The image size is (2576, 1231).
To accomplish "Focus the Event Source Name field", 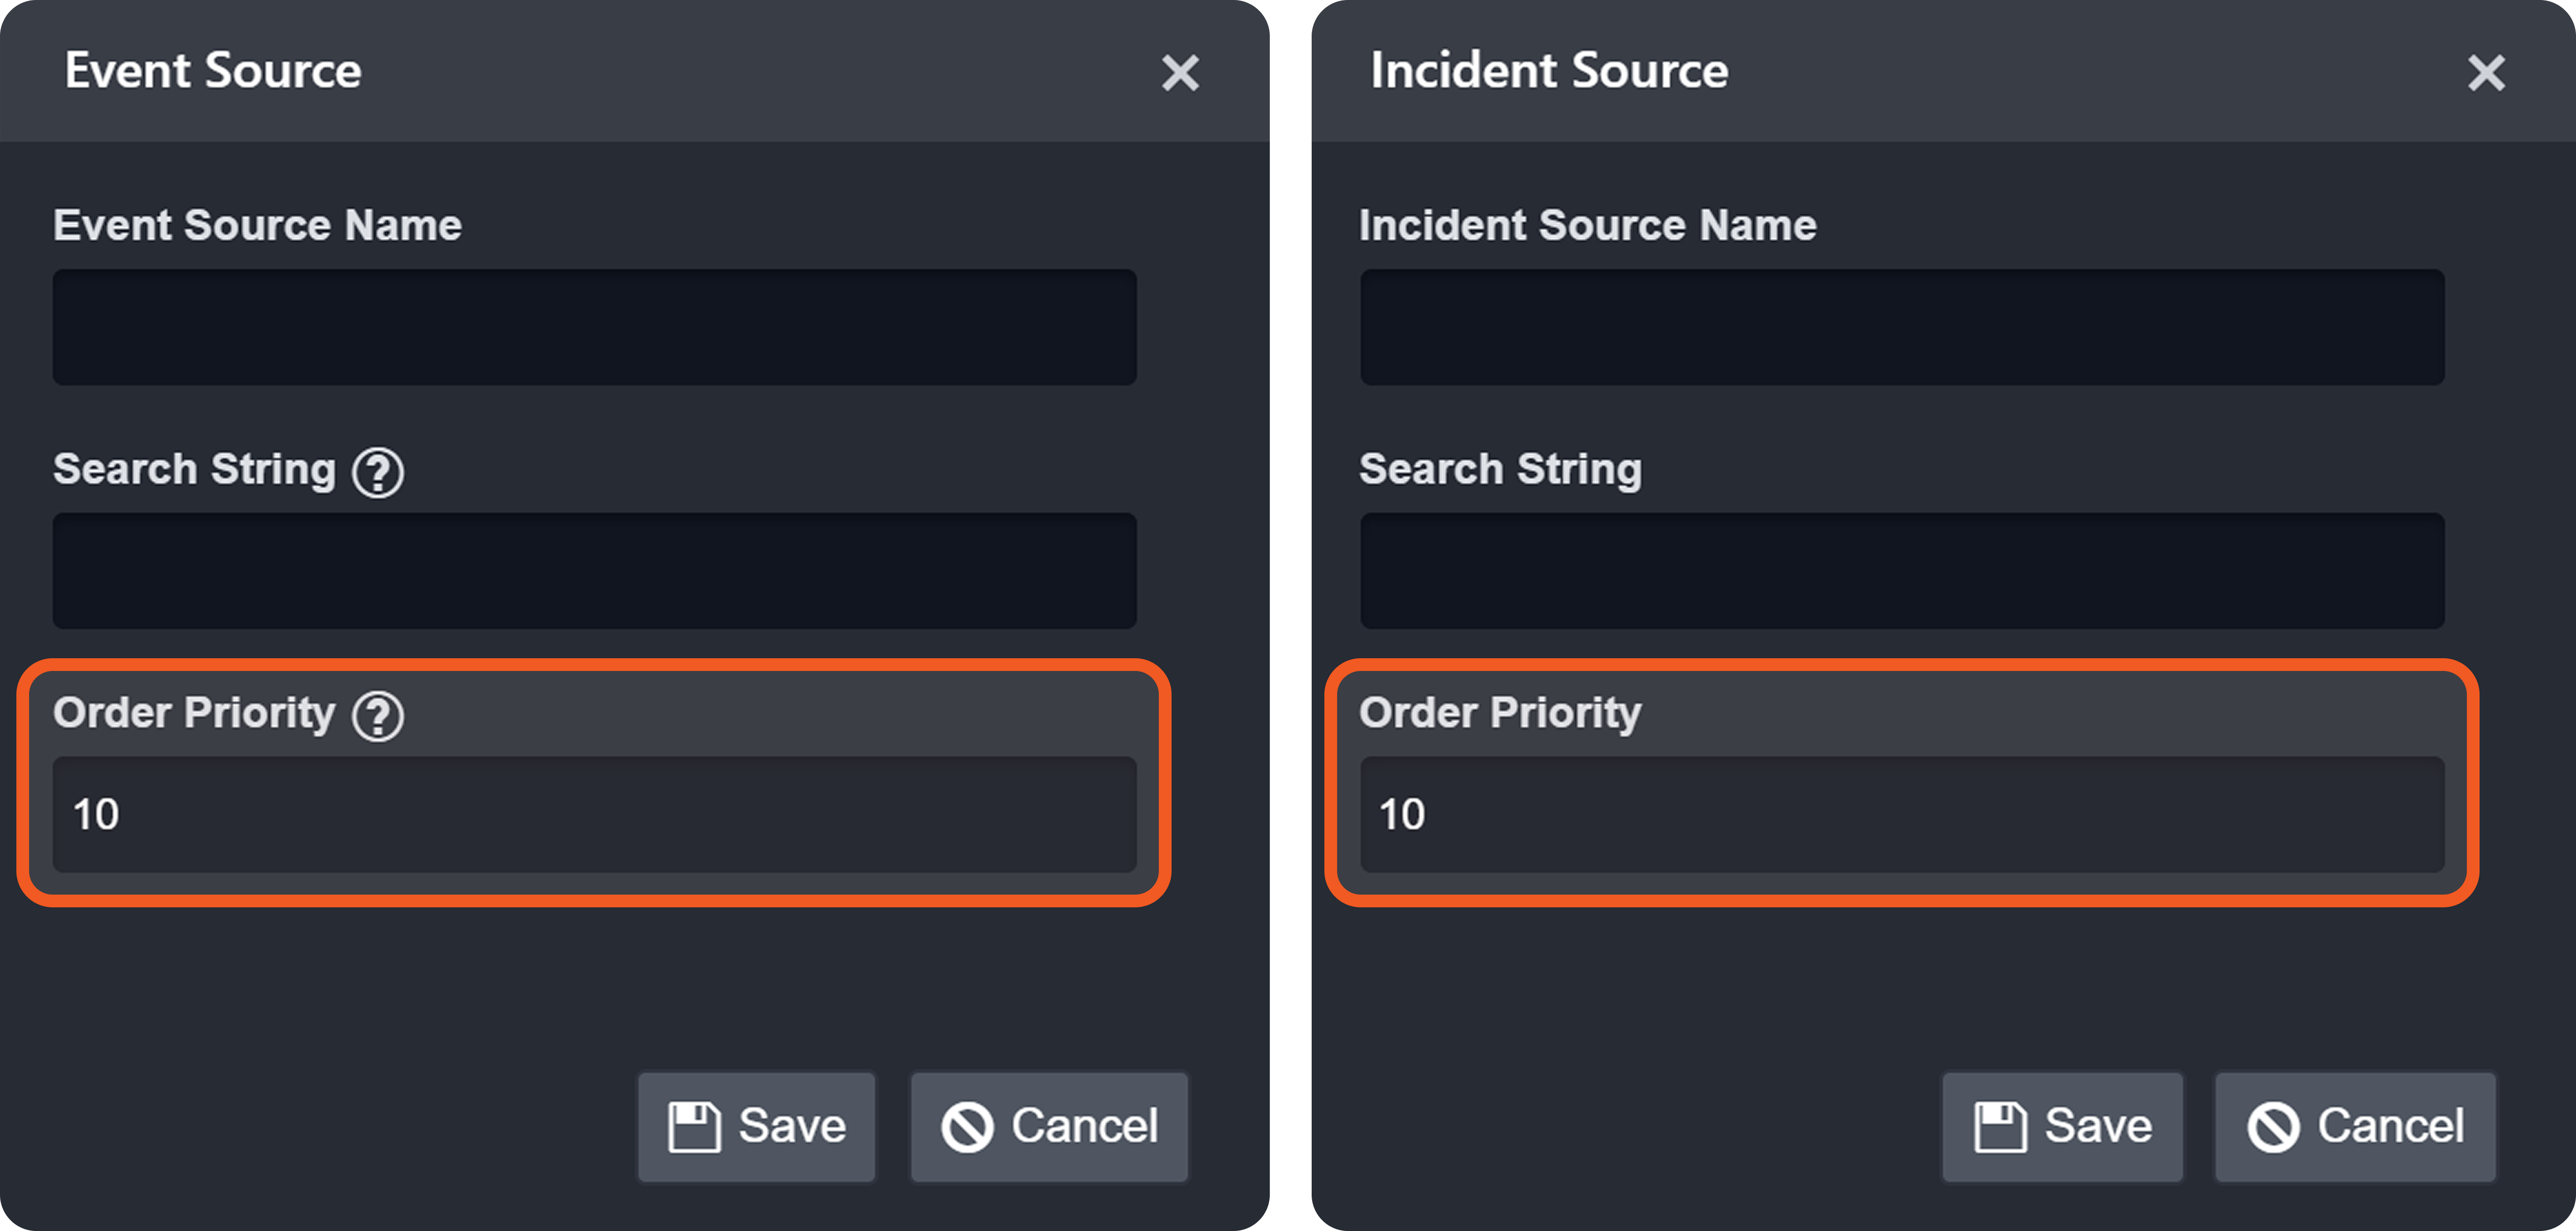I will click(x=594, y=327).
